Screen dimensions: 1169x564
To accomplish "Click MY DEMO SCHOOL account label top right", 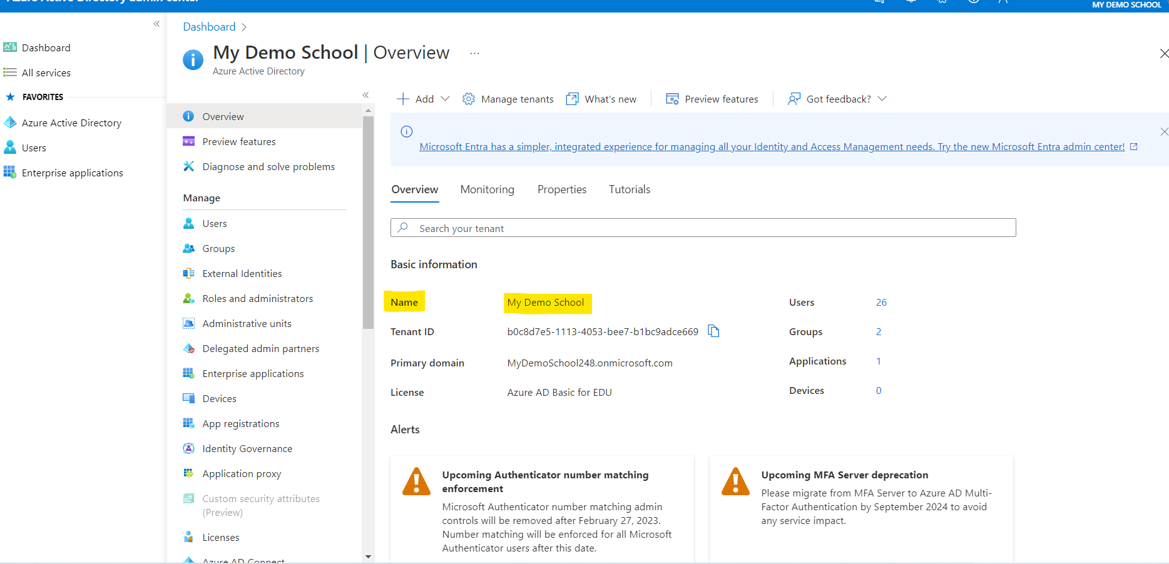I will point(1126,5).
